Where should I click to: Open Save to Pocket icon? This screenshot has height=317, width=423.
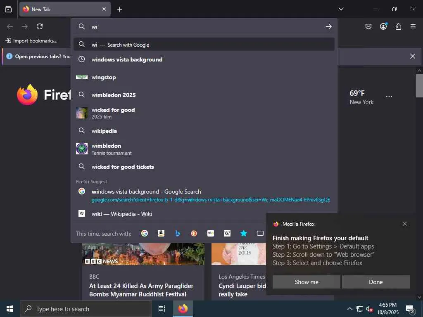[368, 26]
